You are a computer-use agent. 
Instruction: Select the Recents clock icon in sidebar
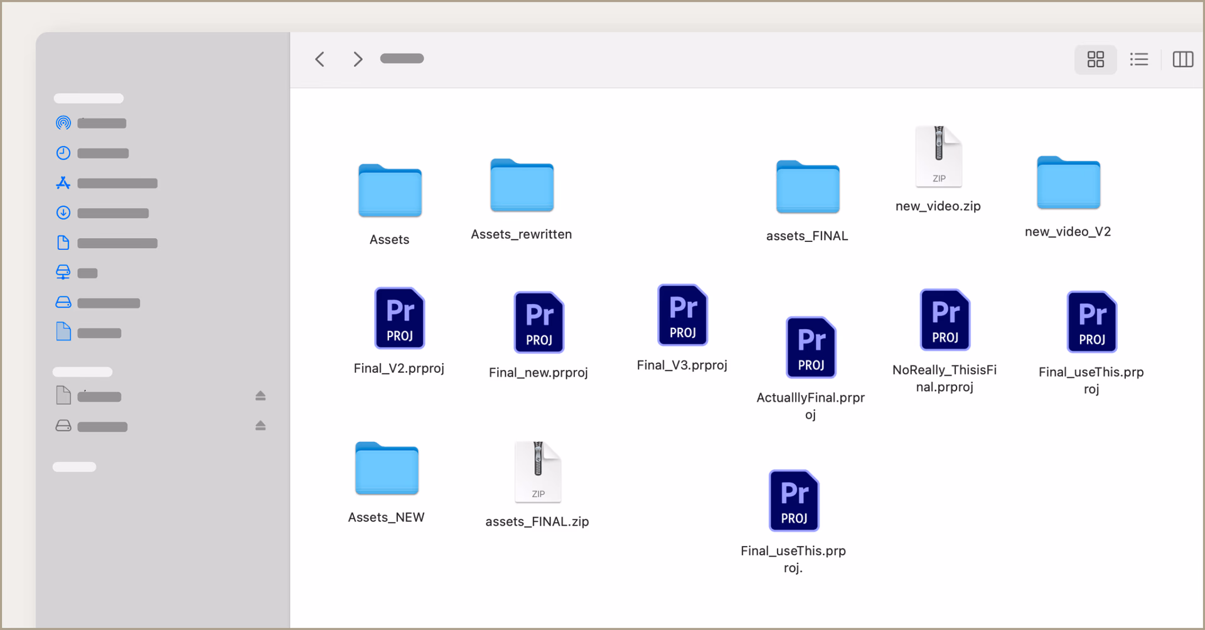[x=63, y=152]
